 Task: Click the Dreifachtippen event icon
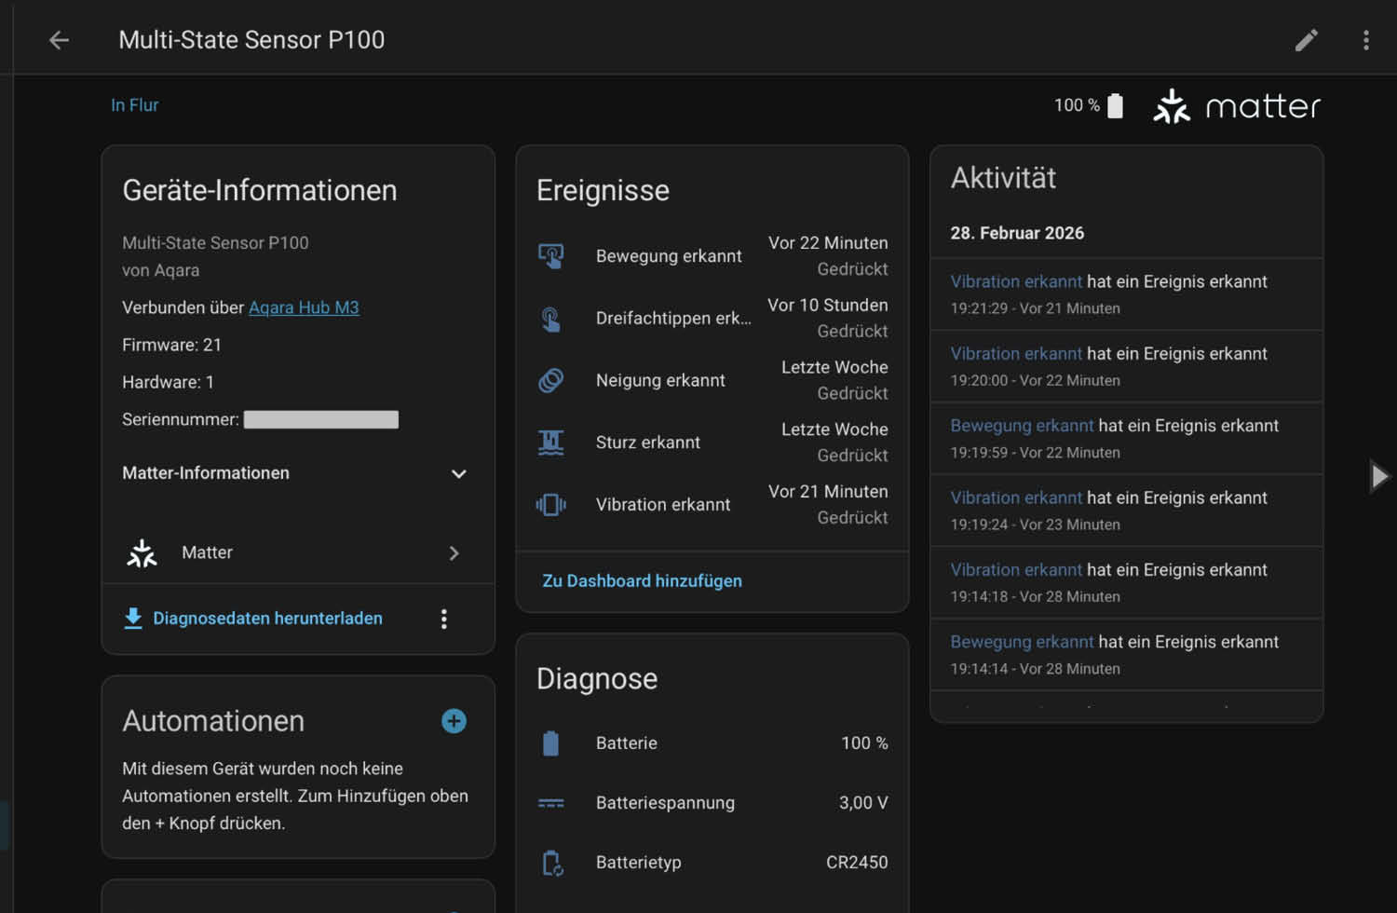click(551, 319)
